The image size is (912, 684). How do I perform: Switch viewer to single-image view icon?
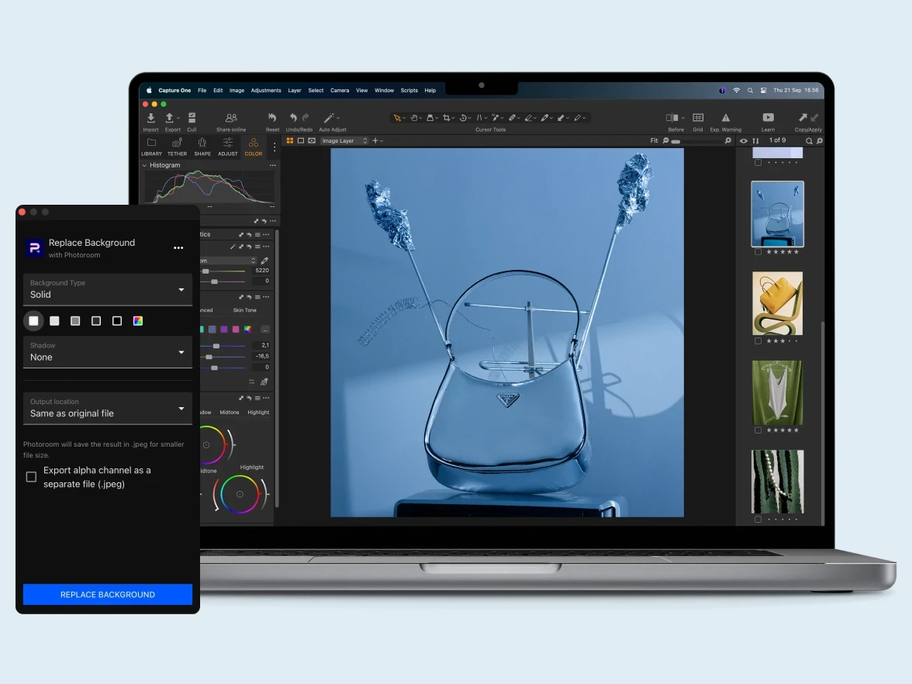coord(301,141)
